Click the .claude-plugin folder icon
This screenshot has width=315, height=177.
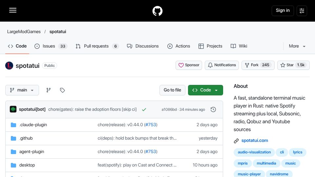13,125
